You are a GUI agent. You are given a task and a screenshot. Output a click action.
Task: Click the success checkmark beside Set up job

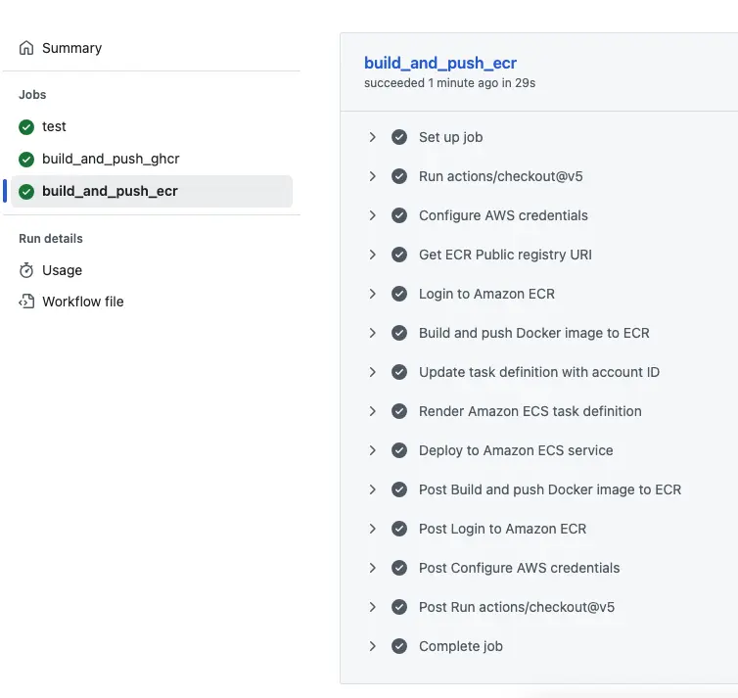(399, 137)
